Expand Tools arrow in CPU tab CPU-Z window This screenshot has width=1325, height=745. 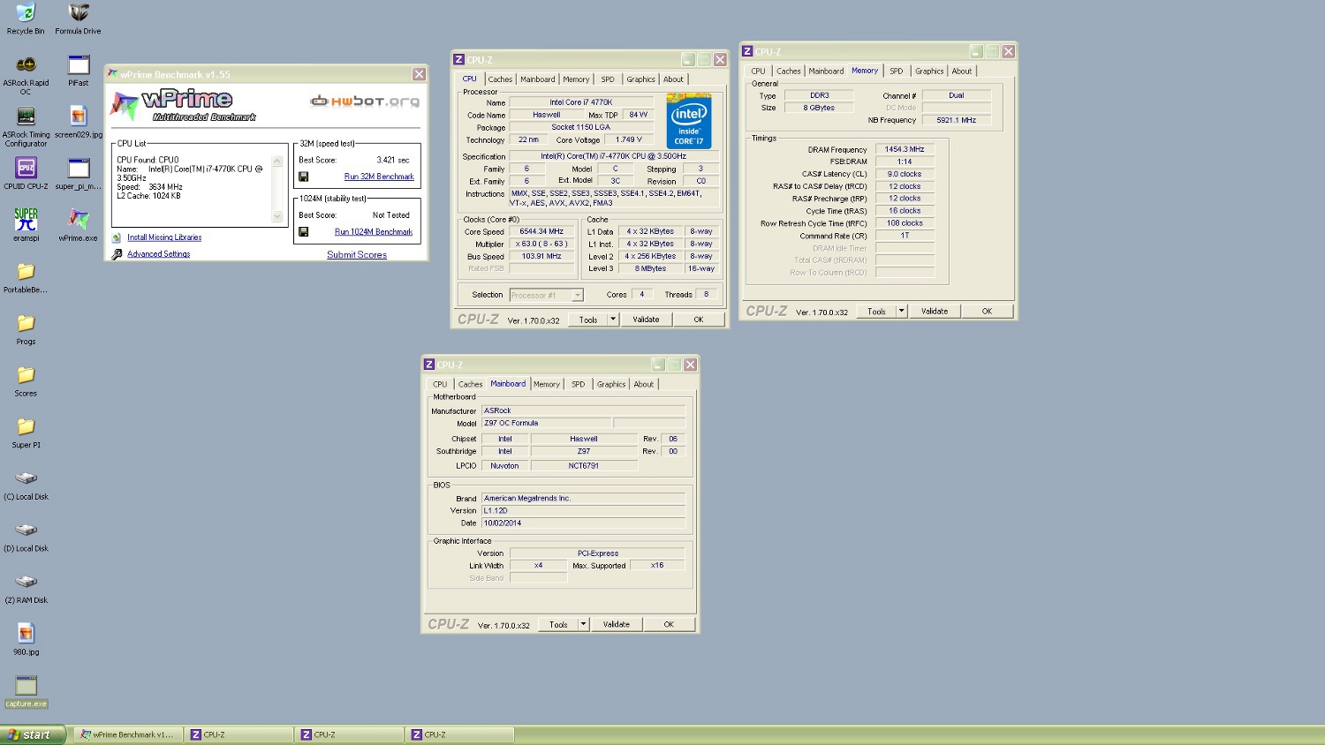point(613,320)
